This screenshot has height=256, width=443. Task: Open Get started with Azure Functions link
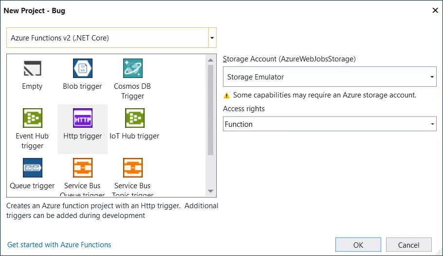[59, 245]
